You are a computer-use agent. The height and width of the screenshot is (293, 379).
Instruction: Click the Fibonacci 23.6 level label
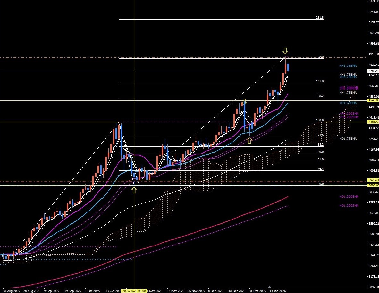tap(321, 135)
